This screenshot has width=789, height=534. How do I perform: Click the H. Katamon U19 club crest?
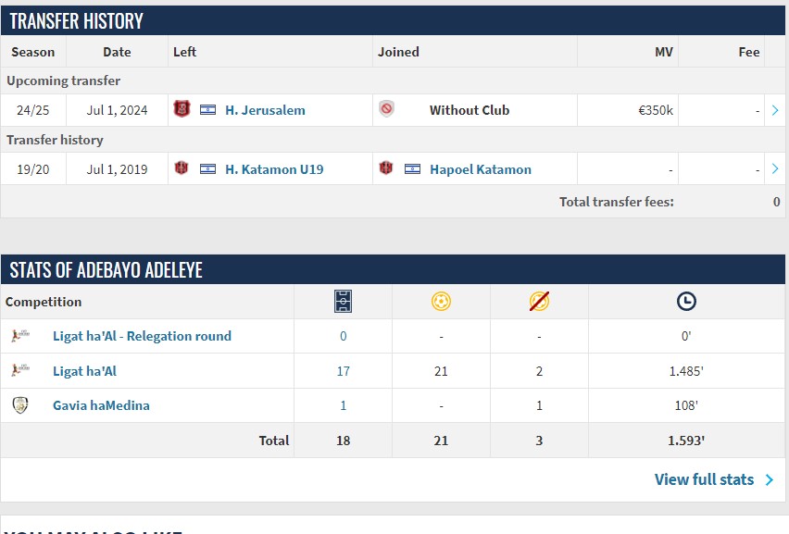(x=182, y=168)
